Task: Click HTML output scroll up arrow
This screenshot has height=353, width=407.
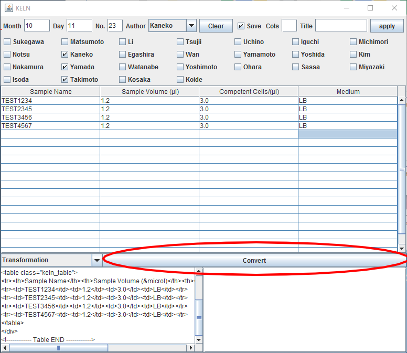Action: [199, 271]
